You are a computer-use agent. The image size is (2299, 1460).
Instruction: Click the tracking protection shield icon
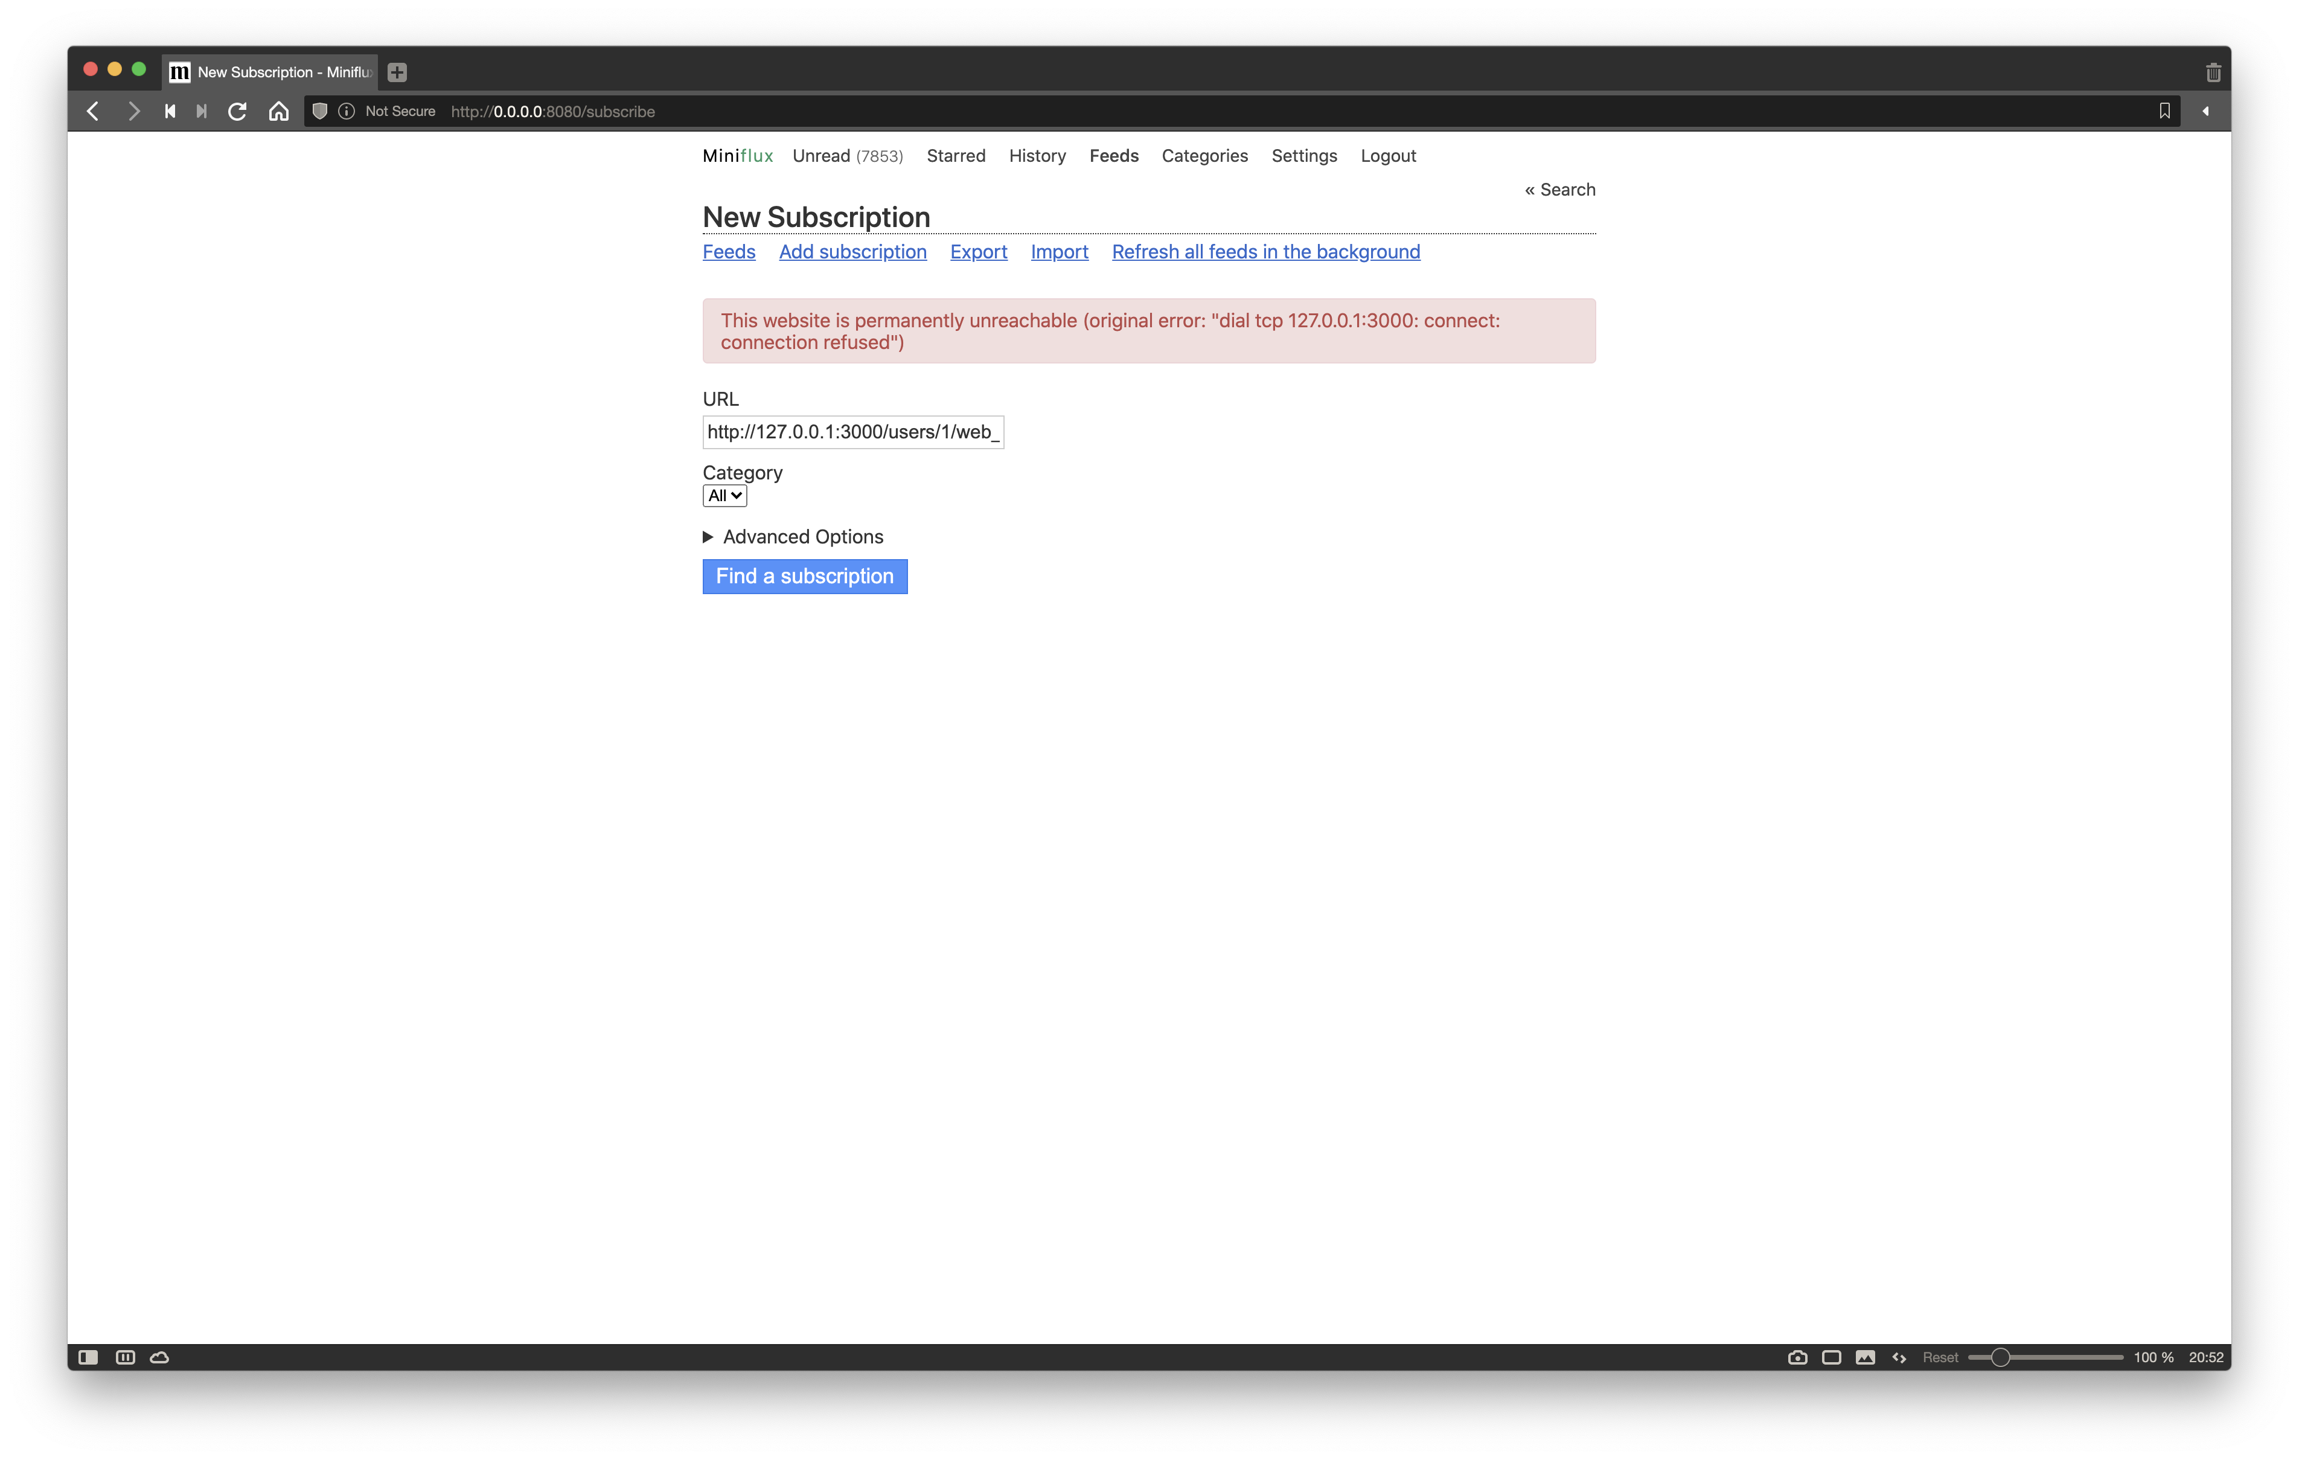pyautogui.click(x=320, y=110)
